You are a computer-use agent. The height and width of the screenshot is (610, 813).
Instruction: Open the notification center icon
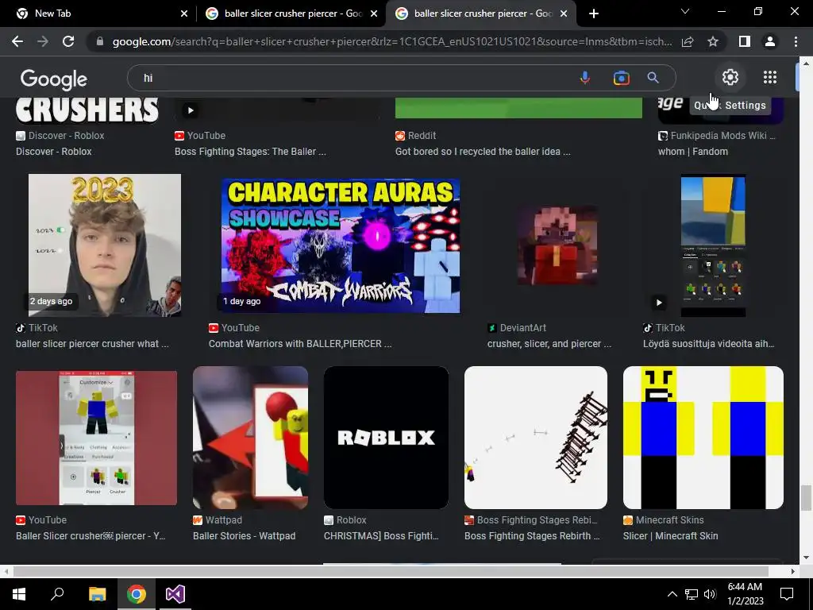[x=787, y=594]
